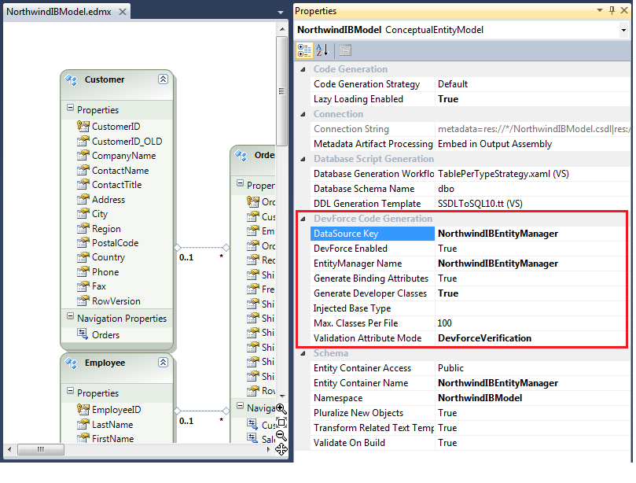Select the DDL Generation Template property
636x483 pixels.
tap(367, 204)
